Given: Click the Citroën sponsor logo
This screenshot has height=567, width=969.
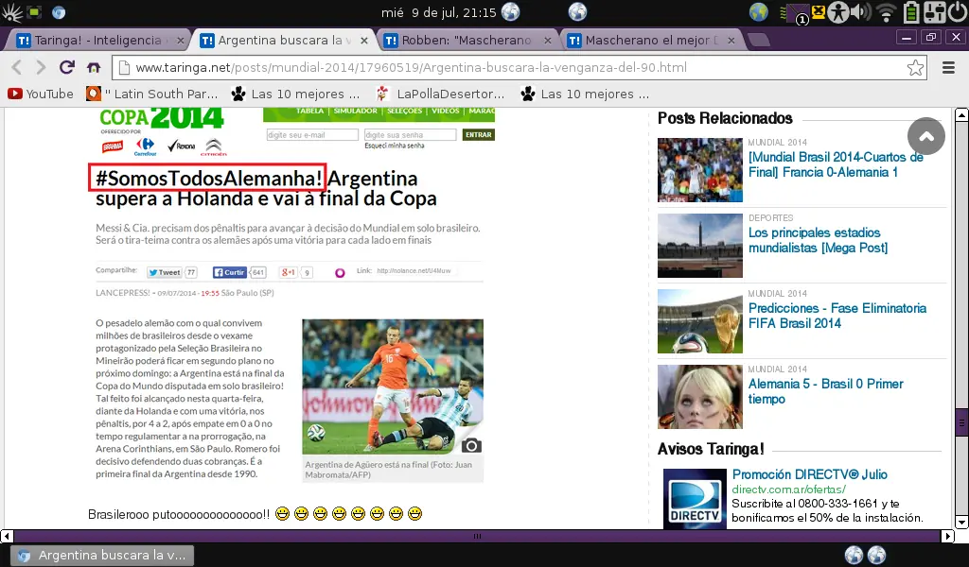Looking at the screenshot, I should (x=213, y=146).
